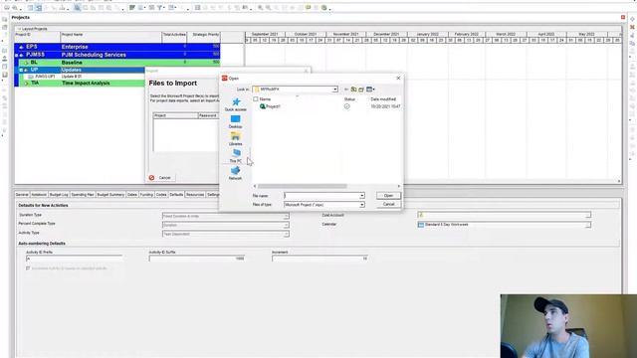
Task: Click the Open button in the dialog
Action: (x=388, y=196)
